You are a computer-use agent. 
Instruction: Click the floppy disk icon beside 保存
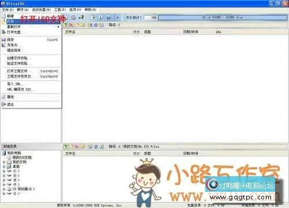point(3,40)
